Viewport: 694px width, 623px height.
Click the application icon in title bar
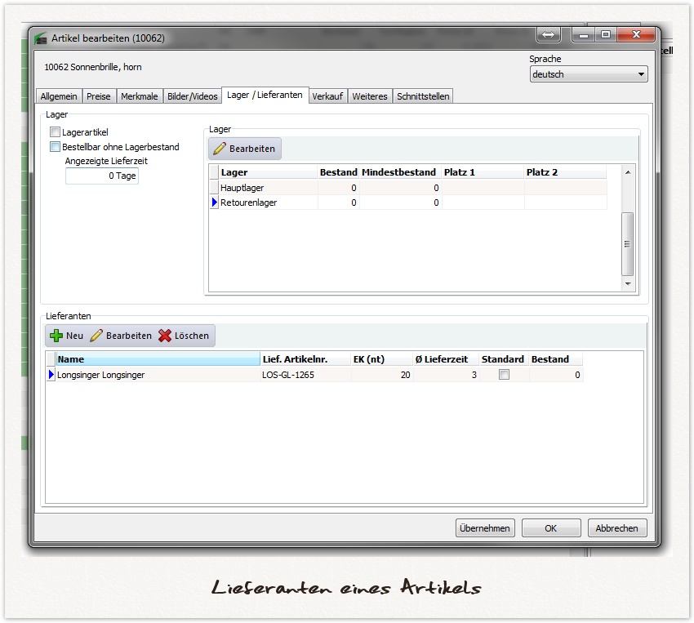click(x=41, y=38)
